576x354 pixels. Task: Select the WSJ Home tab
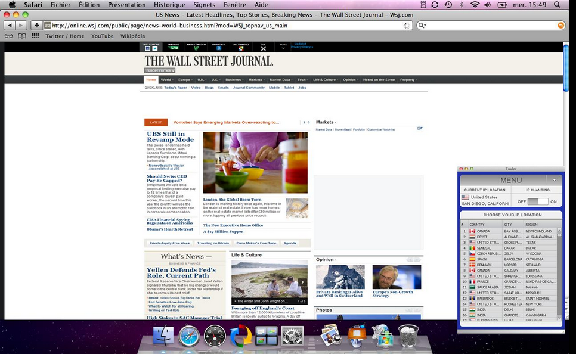tap(151, 80)
